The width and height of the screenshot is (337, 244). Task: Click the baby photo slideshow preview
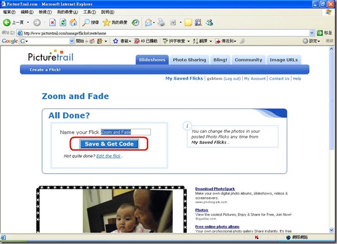click(128, 211)
